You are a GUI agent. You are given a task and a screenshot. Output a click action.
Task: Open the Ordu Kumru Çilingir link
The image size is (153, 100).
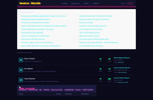[86, 23]
